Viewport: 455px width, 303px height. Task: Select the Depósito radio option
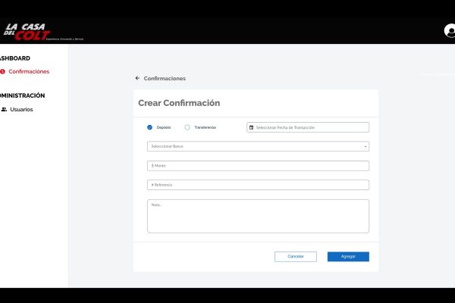pyautogui.click(x=149, y=127)
